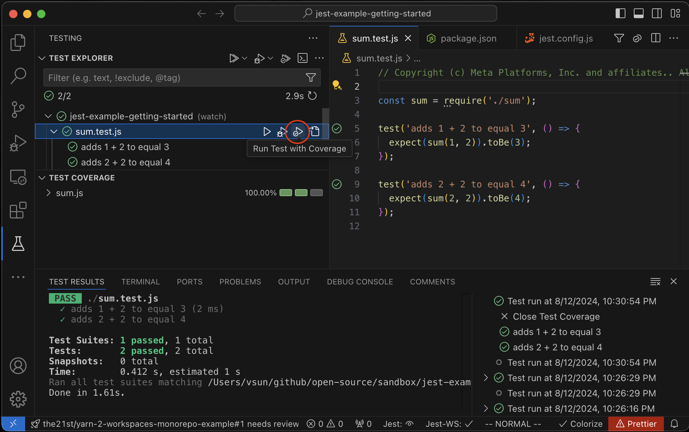Click the refresh tests icon next to 2.9s
Image resolution: width=689 pixels, height=432 pixels.
click(312, 96)
